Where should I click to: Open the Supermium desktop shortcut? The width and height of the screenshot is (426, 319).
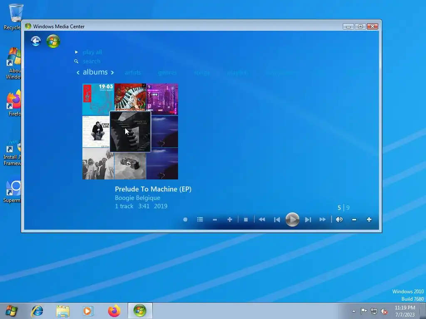(12, 190)
